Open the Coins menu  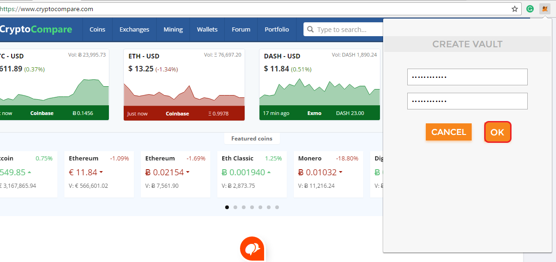[97, 30]
